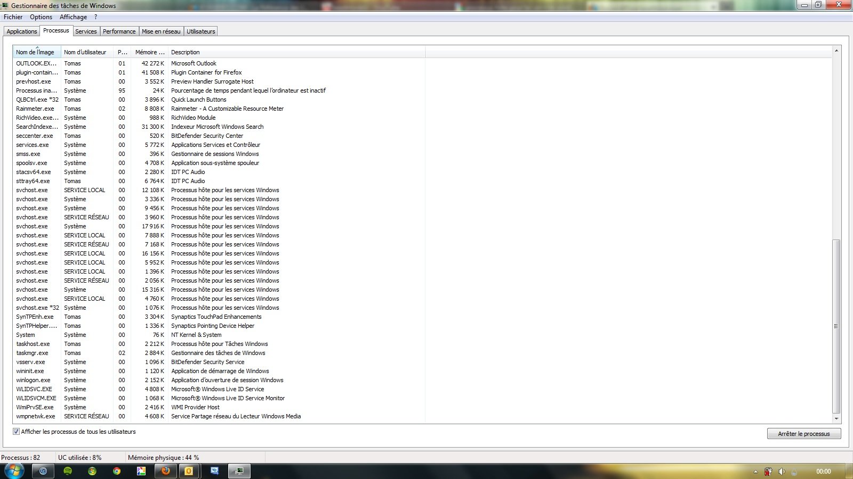The height and width of the screenshot is (479, 853).
Task: Select the wmpnetwk.exe process
Action: point(219,416)
